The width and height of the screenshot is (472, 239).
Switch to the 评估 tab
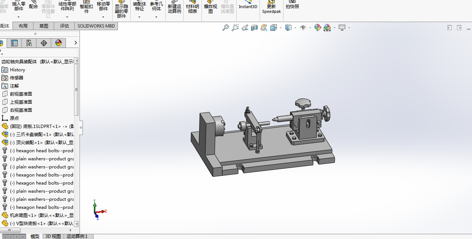64,26
